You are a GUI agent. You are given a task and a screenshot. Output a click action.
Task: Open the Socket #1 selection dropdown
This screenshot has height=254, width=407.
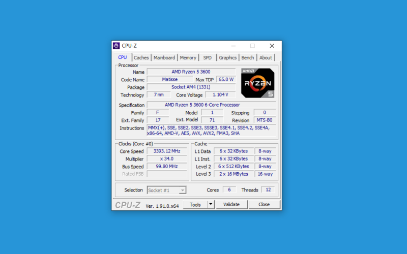167,190
